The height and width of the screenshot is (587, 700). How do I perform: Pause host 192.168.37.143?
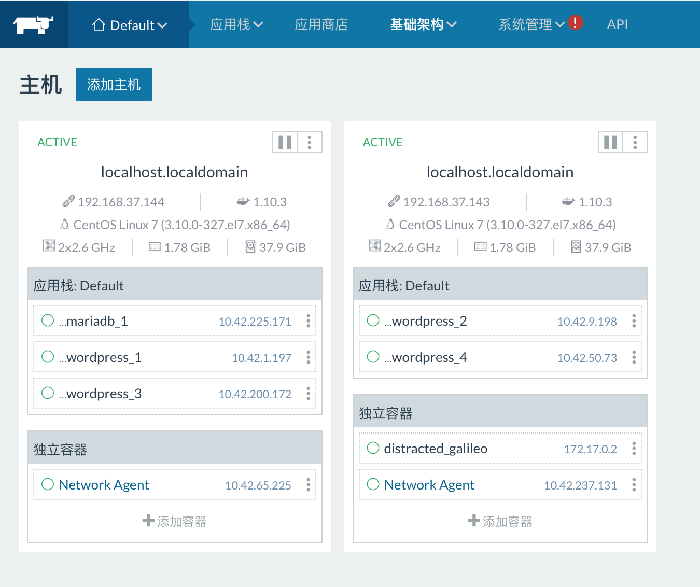[x=611, y=142]
